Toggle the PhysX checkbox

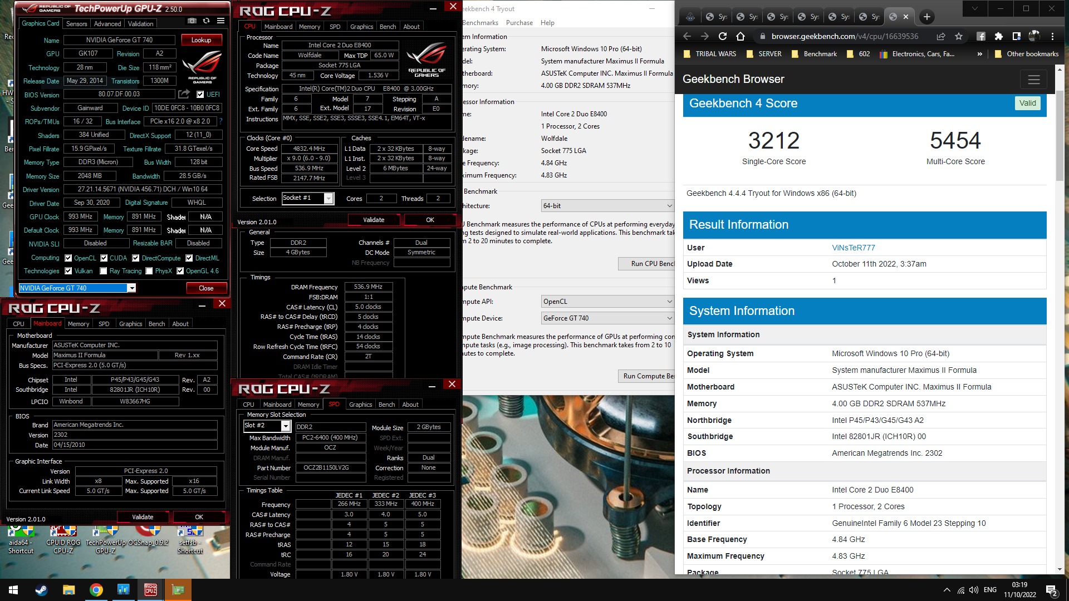[149, 271]
